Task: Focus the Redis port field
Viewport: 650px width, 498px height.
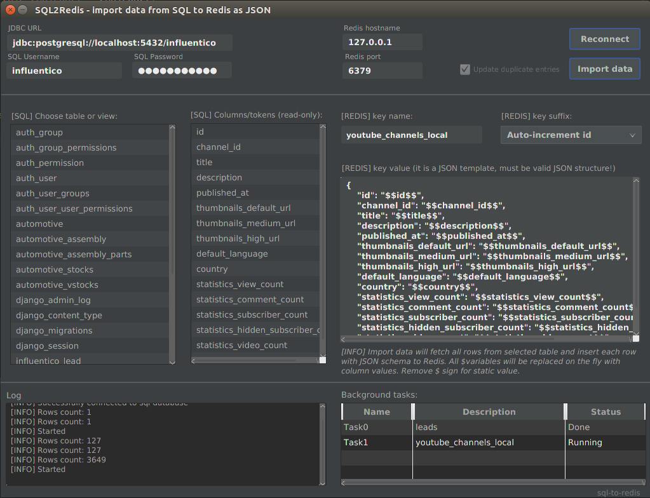Action: (383, 71)
